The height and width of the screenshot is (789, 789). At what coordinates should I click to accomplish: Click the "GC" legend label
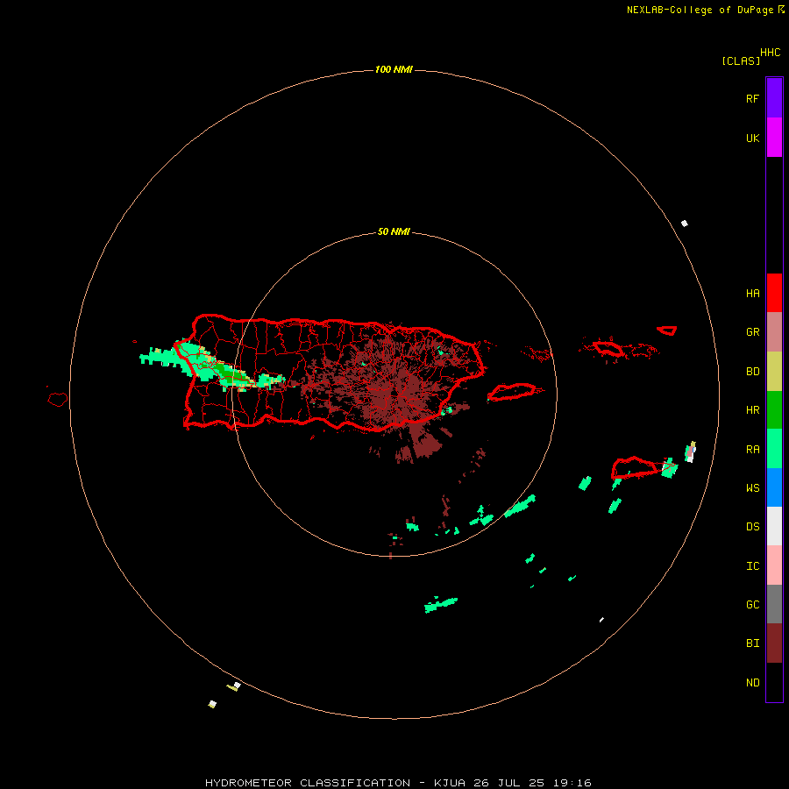click(x=752, y=605)
